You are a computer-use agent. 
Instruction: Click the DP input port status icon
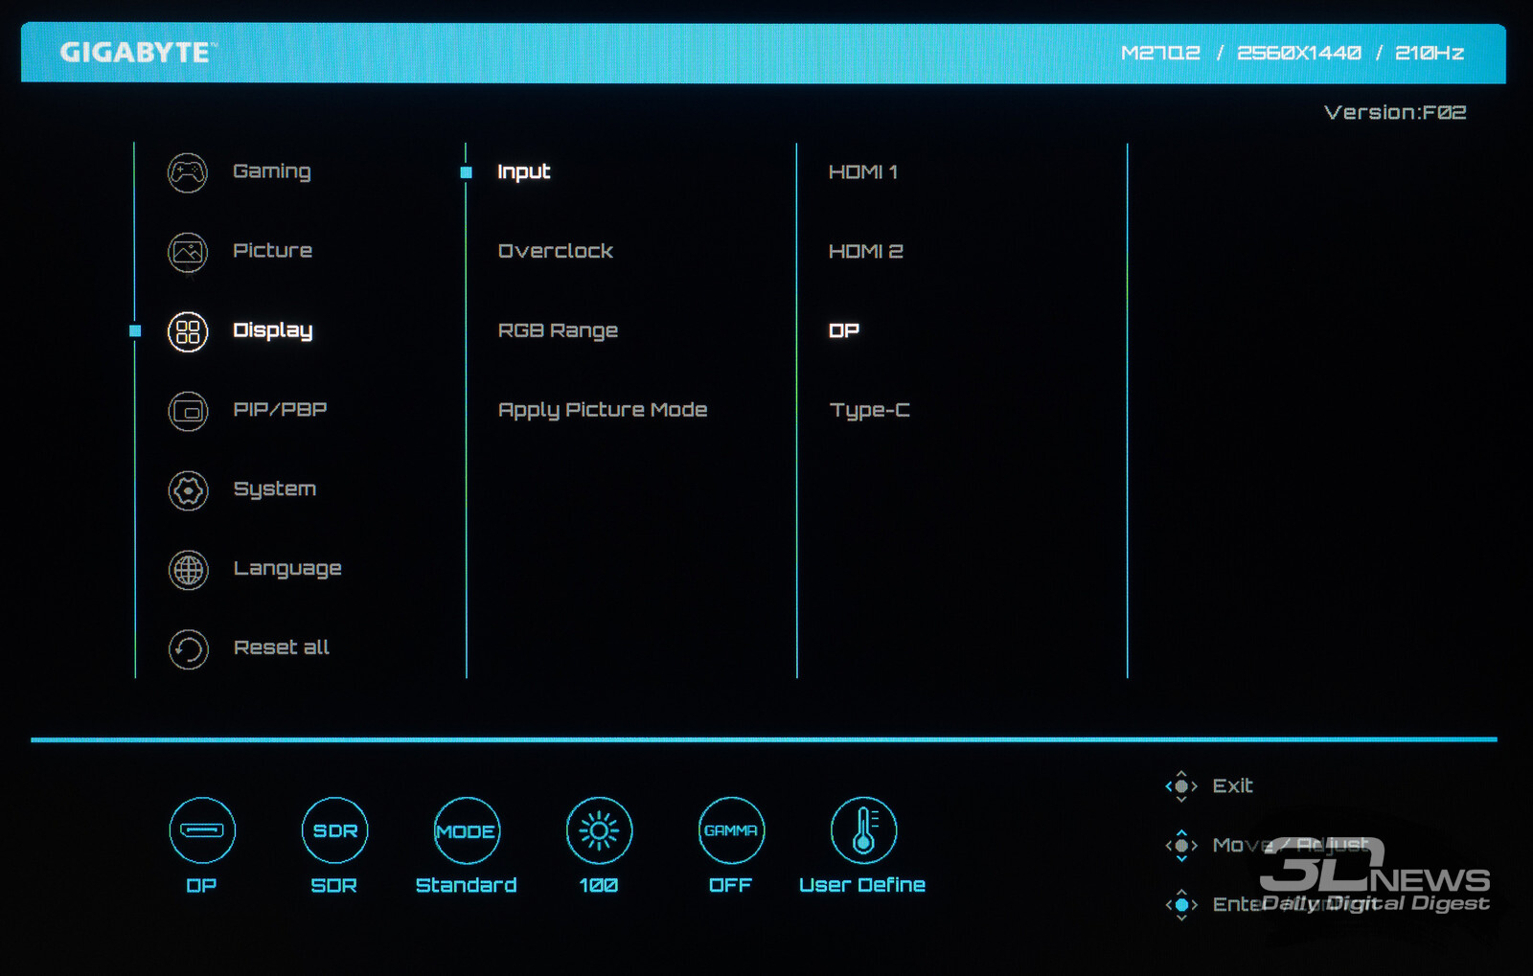click(201, 830)
